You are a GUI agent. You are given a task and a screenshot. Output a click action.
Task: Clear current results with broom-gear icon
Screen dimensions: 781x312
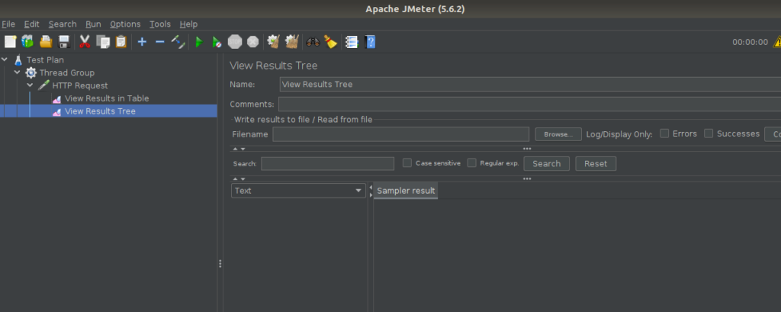click(274, 42)
